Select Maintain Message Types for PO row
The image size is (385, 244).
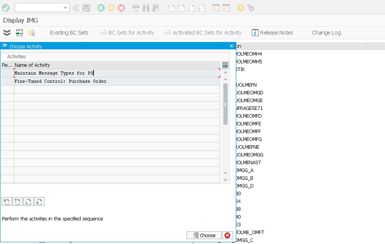tap(117, 73)
